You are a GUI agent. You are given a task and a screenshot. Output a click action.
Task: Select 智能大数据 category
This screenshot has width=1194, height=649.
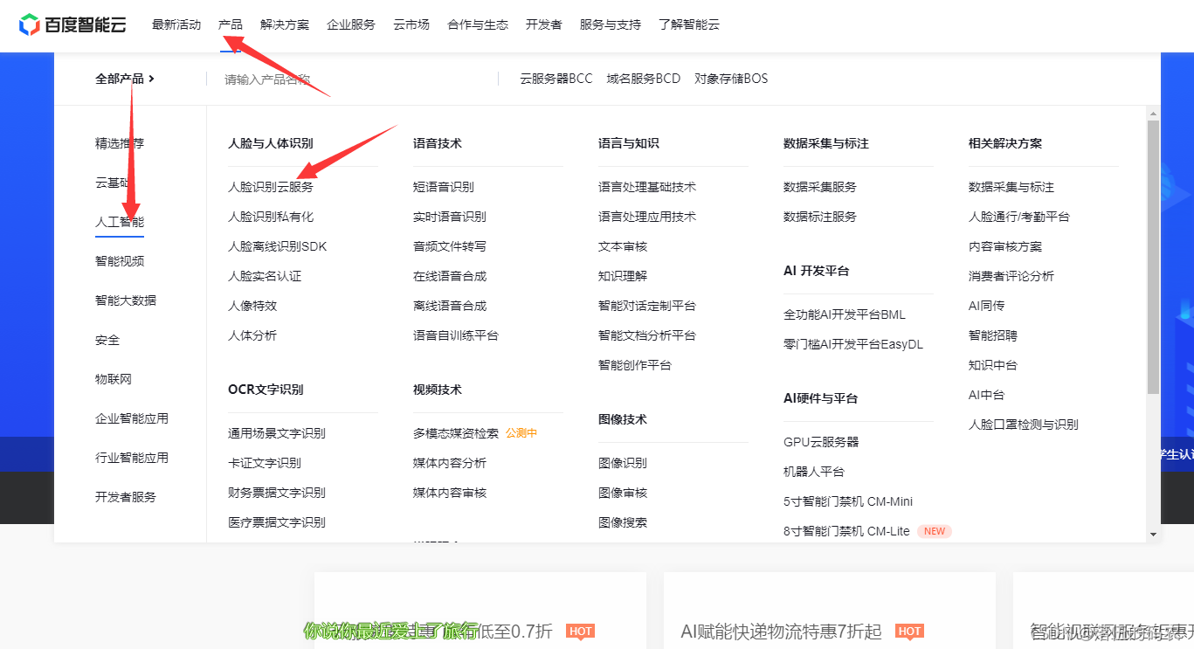click(126, 300)
